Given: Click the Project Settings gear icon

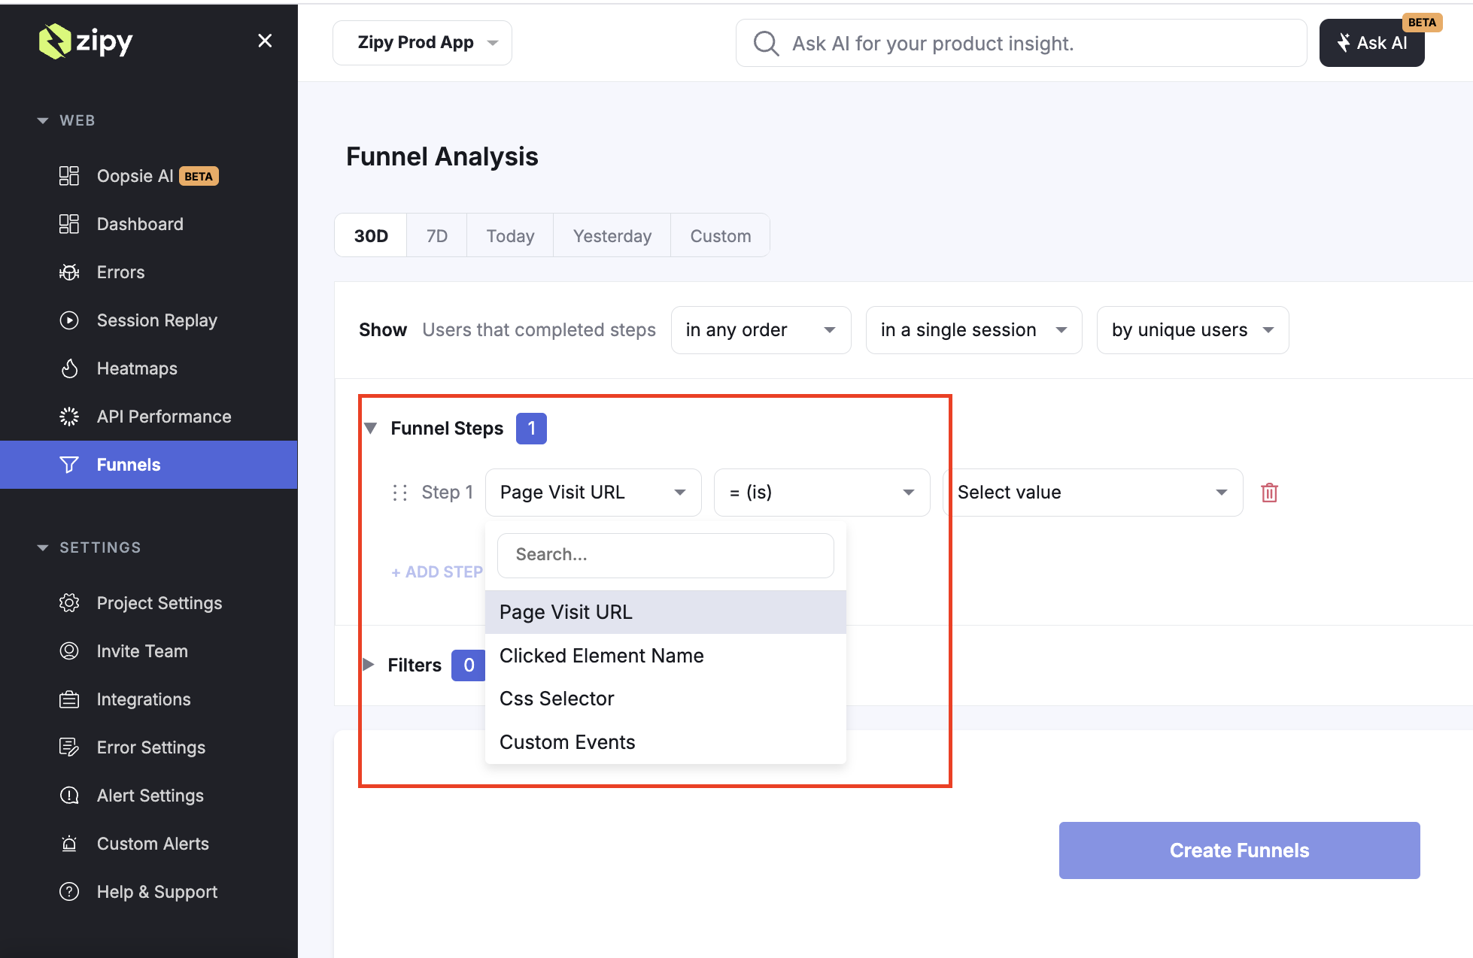Looking at the screenshot, I should point(69,603).
